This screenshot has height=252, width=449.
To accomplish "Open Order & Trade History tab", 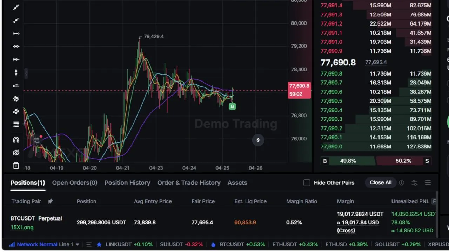I will pyautogui.click(x=189, y=183).
